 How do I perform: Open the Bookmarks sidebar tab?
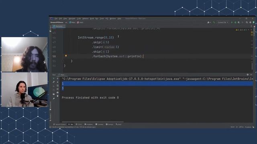coord(50,106)
